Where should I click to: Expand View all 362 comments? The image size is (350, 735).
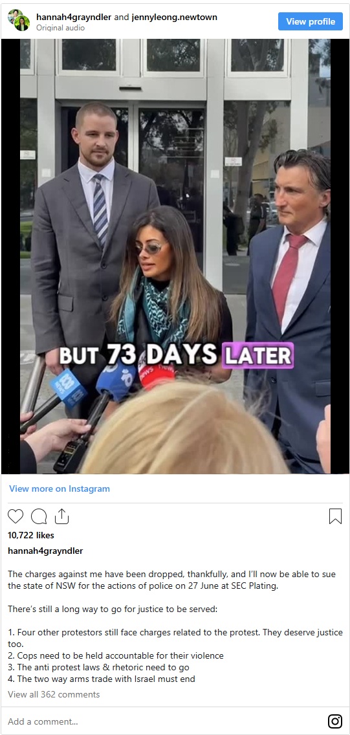point(54,694)
